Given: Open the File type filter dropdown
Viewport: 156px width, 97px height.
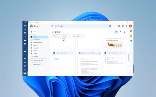Looking at the screenshot, I should coord(56,36).
